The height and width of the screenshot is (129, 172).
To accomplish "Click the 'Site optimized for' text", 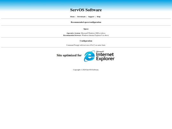I will coord(69,55).
